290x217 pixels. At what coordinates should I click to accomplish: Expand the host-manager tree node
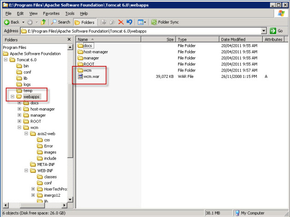(19, 109)
